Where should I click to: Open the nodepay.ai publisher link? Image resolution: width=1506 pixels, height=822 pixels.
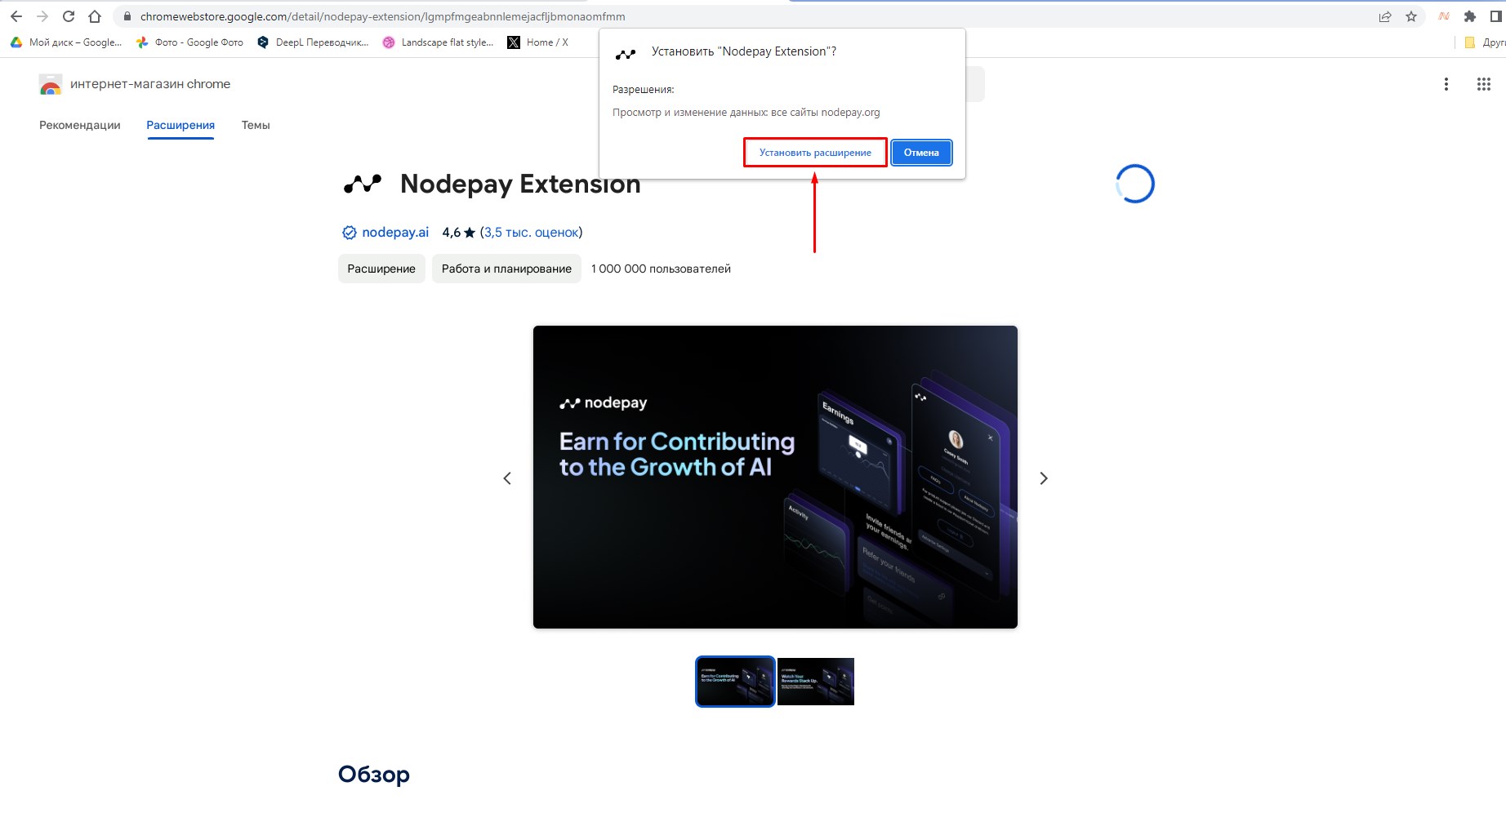[x=395, y=233]
